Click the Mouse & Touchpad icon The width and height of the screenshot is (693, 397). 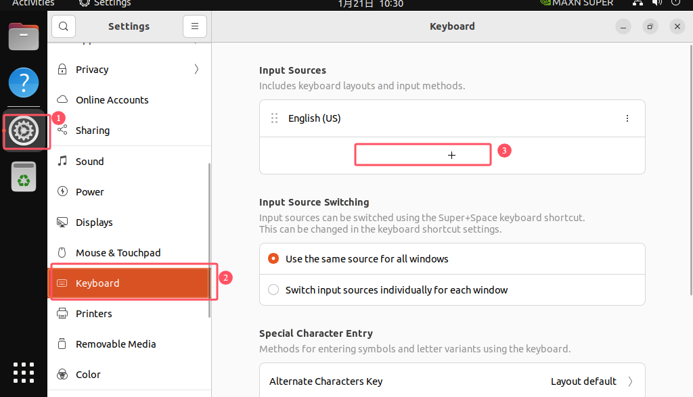[62, 252]
